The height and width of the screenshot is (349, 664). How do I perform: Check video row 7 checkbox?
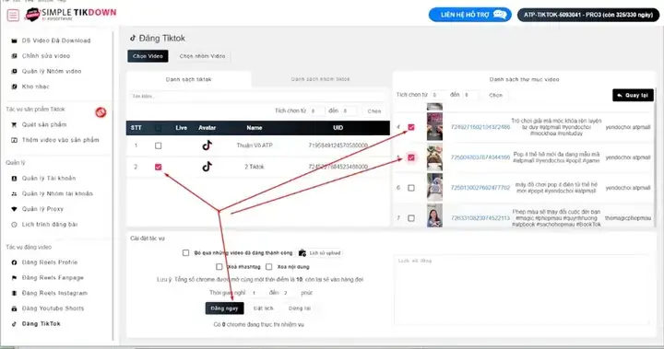(x=411, y=218)
